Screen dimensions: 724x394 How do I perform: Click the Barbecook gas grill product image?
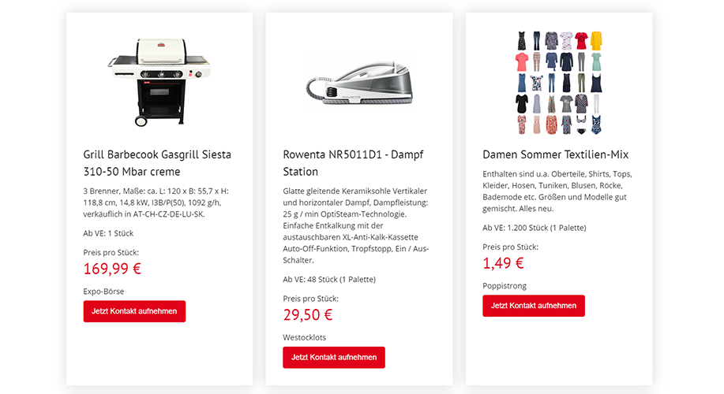click(x=159, y=82)
